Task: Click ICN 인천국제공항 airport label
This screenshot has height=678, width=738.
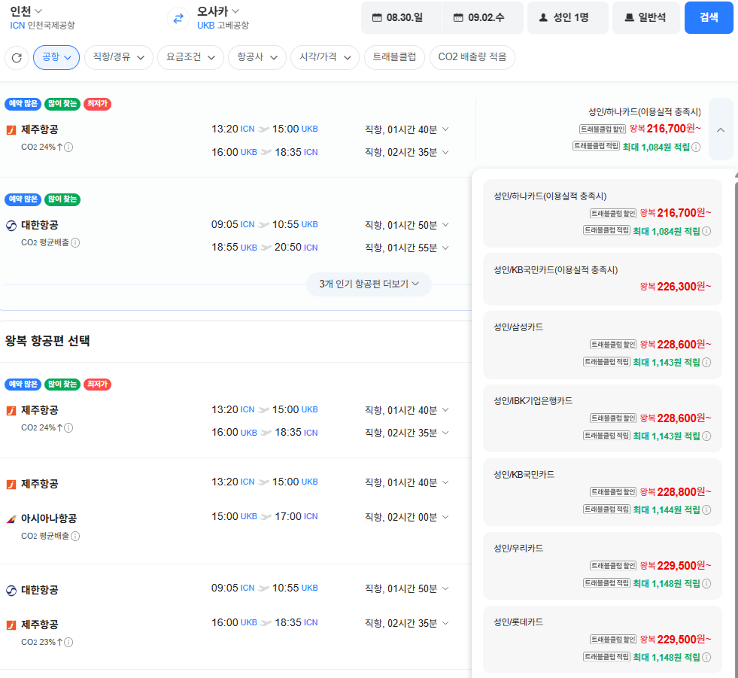Action: point(42,26)
